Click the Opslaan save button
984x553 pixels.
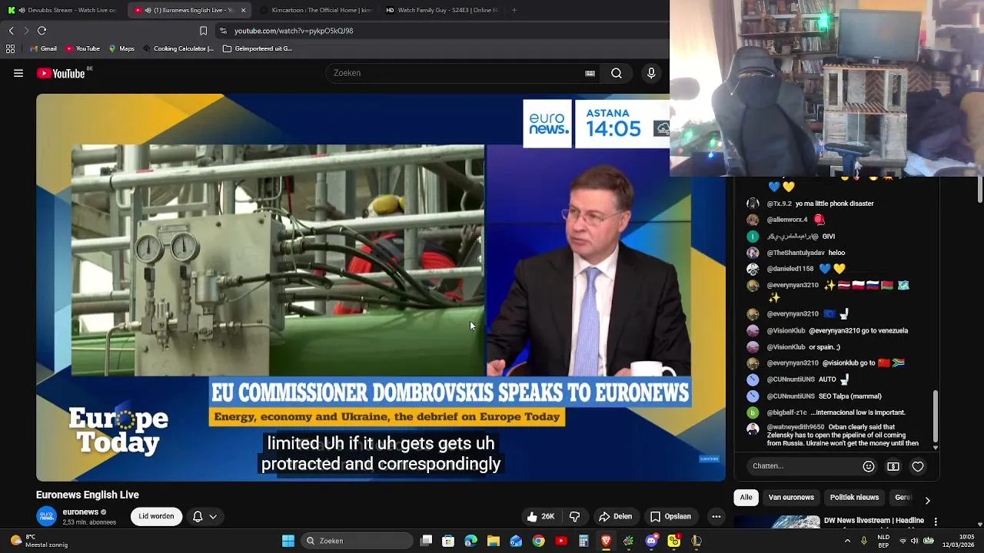click(x=670, y=517)
